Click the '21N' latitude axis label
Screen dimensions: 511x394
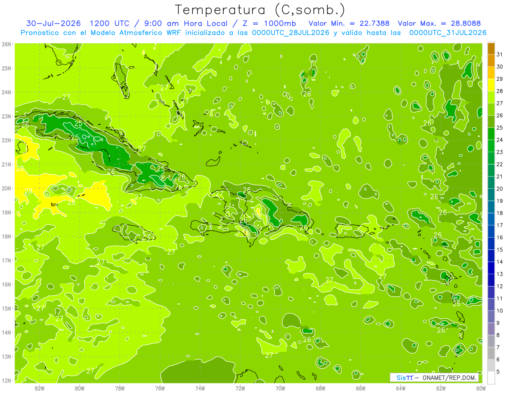click(6, 164)
